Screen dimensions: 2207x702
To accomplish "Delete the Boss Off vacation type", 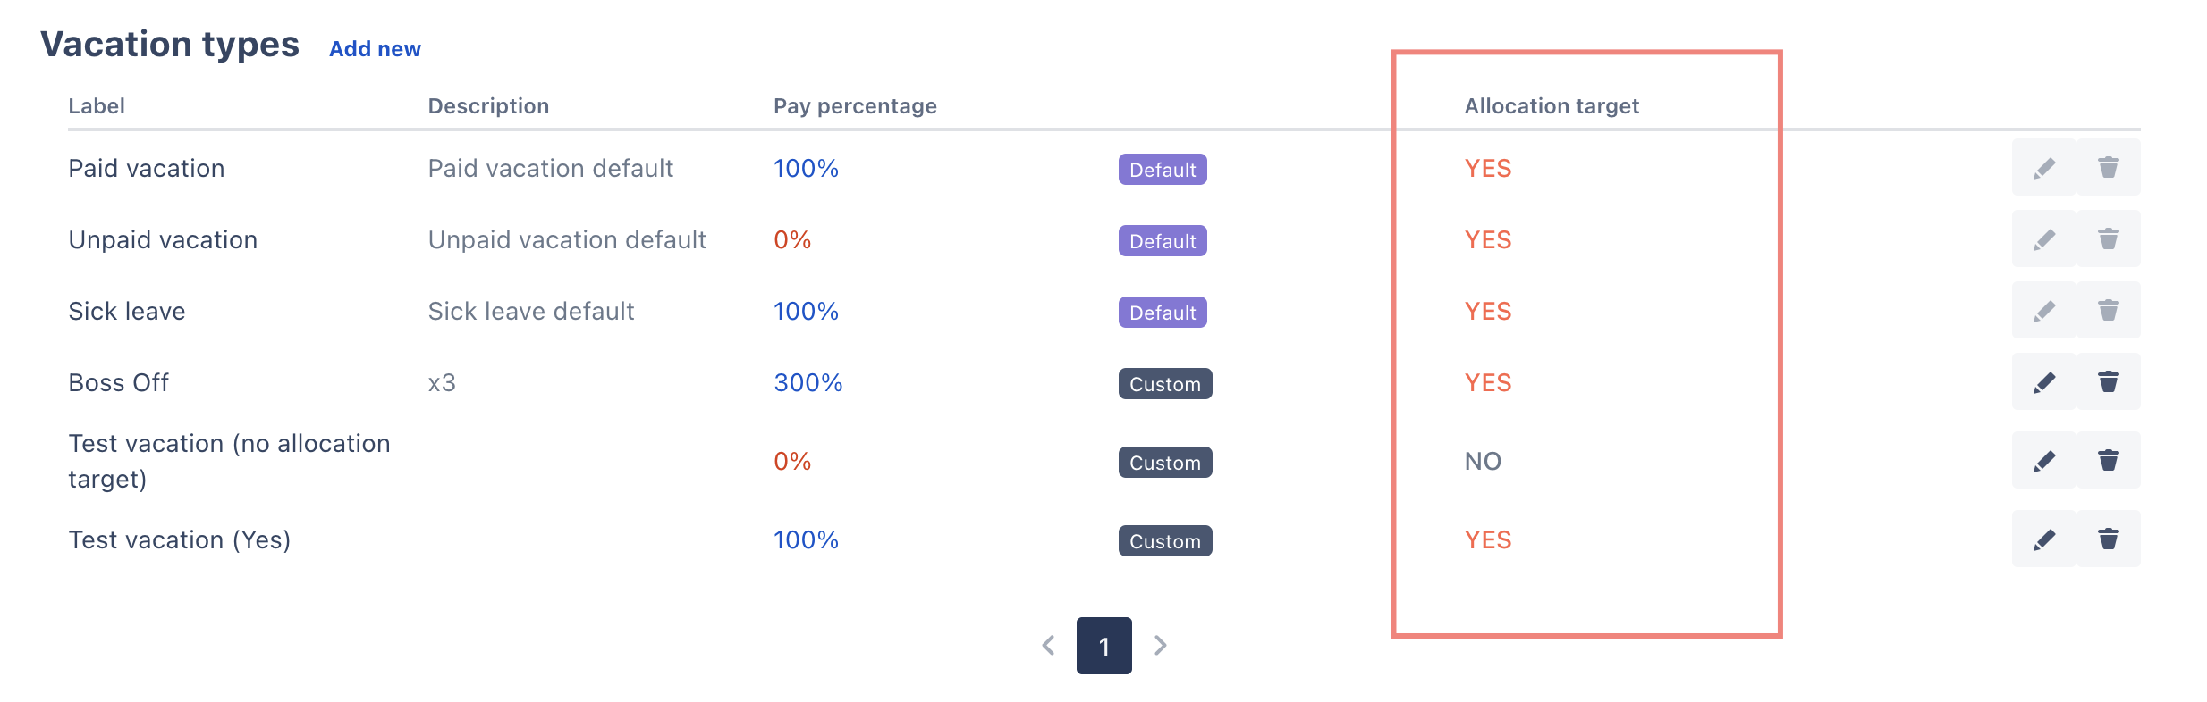I will pos(2108,382).
